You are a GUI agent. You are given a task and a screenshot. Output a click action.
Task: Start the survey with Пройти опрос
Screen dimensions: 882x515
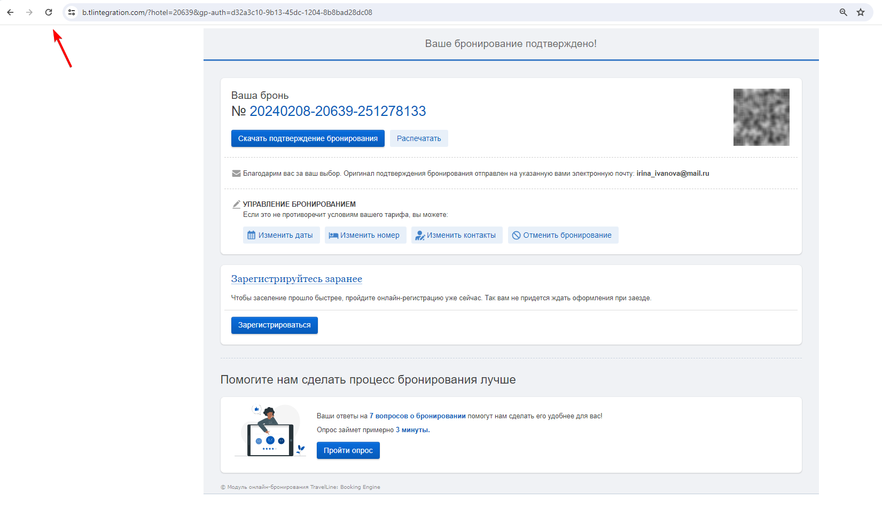point(348,450)
